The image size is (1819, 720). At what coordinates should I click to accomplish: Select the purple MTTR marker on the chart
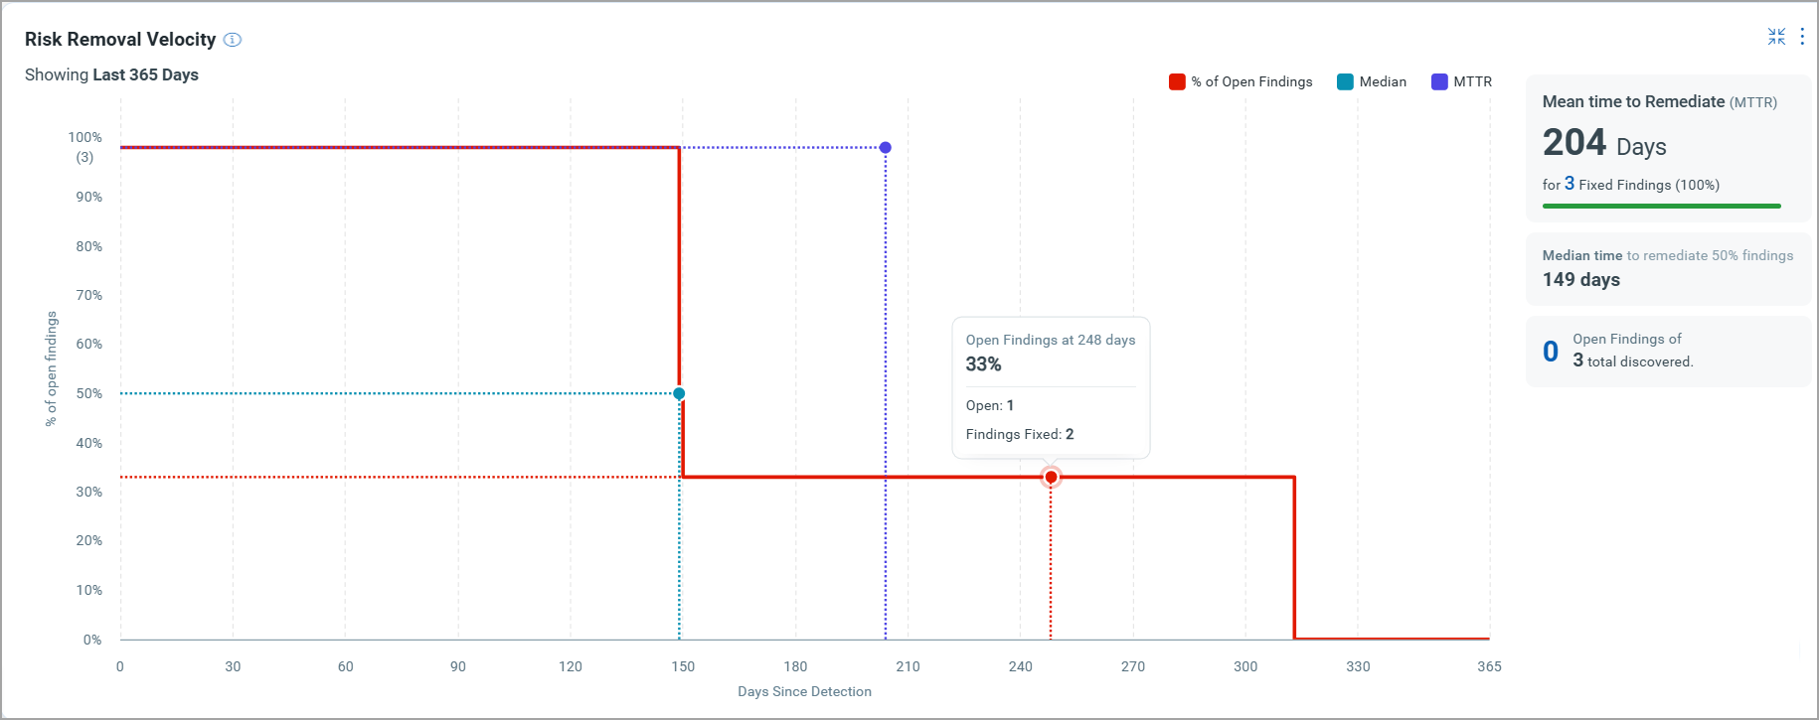click(x=884, y=146)
